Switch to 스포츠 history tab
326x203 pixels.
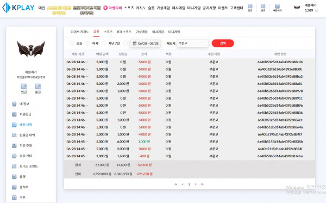click(108, 32)
